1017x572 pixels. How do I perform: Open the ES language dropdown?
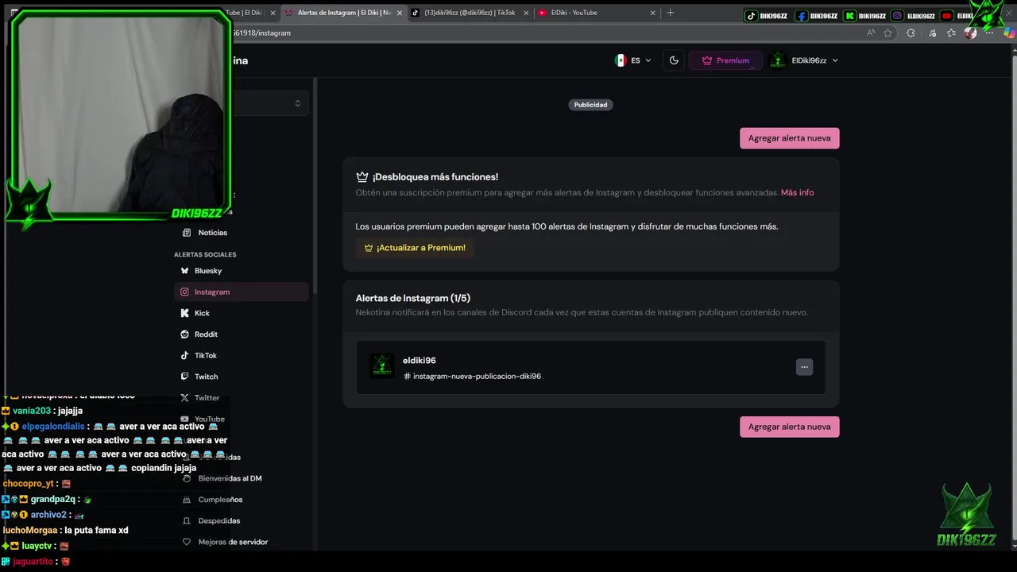pos(632,60)
